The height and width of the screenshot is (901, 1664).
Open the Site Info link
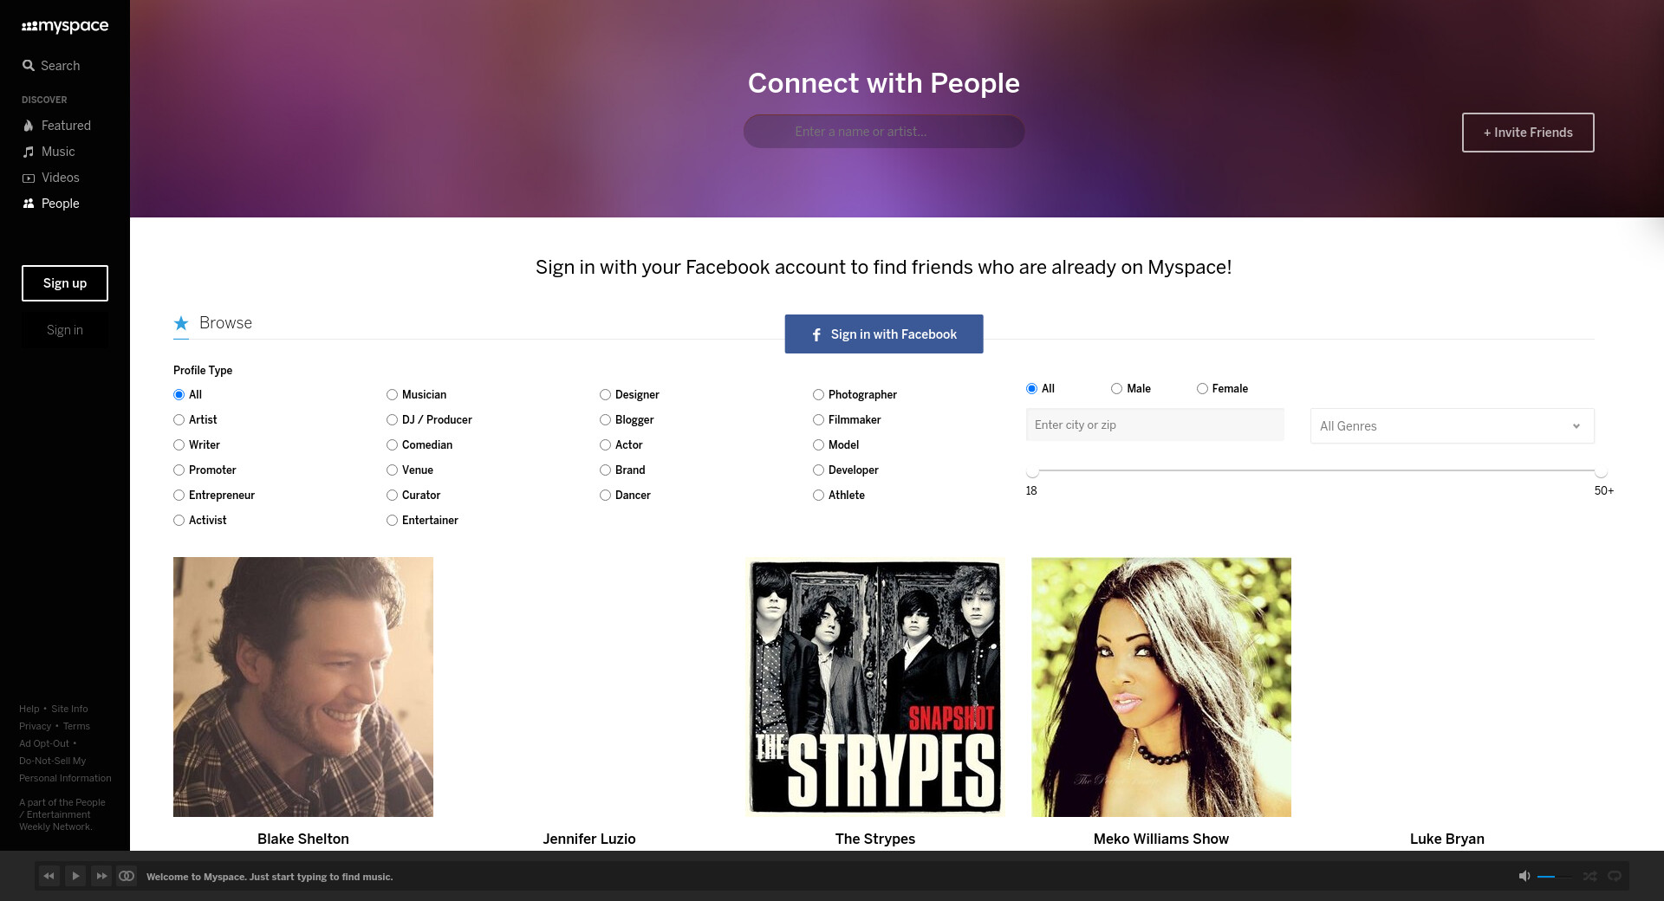coord(69,709)
